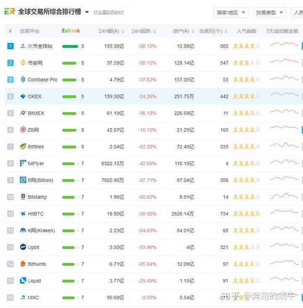Image resolution: width=303 pixels, height=308 pixels.
Task: Open the HitBTC exchange name link
Action: [x=35, y=214]
